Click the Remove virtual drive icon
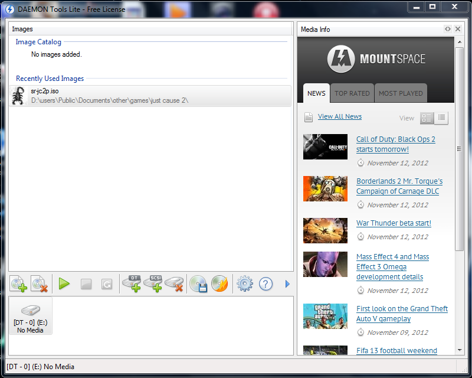The width and height of the screenshot is (472, 378). tap(174, 284)
